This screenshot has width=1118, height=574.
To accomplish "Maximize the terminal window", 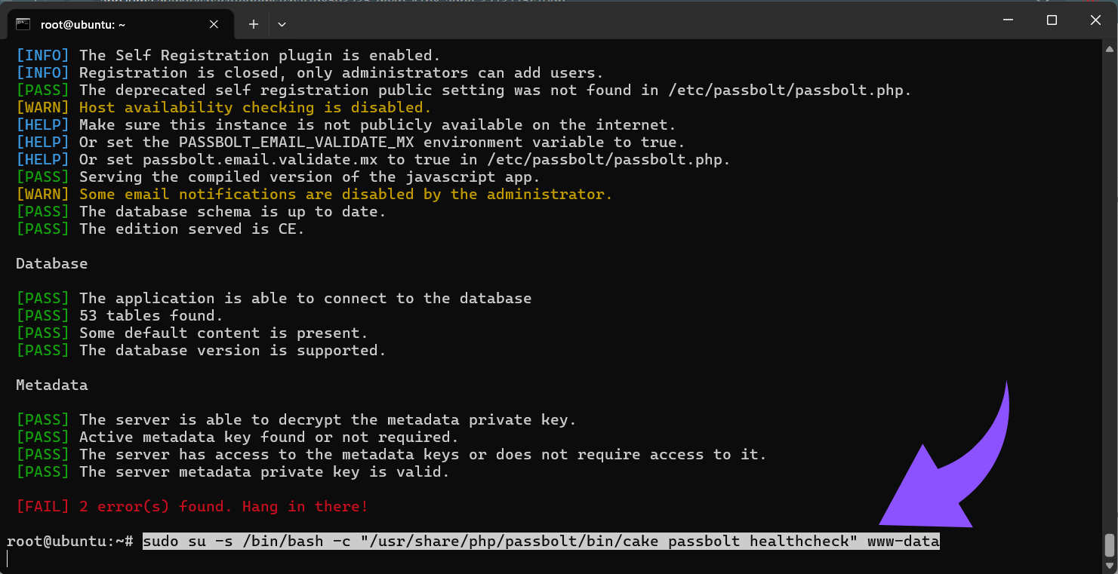I will pos(1052,20).
